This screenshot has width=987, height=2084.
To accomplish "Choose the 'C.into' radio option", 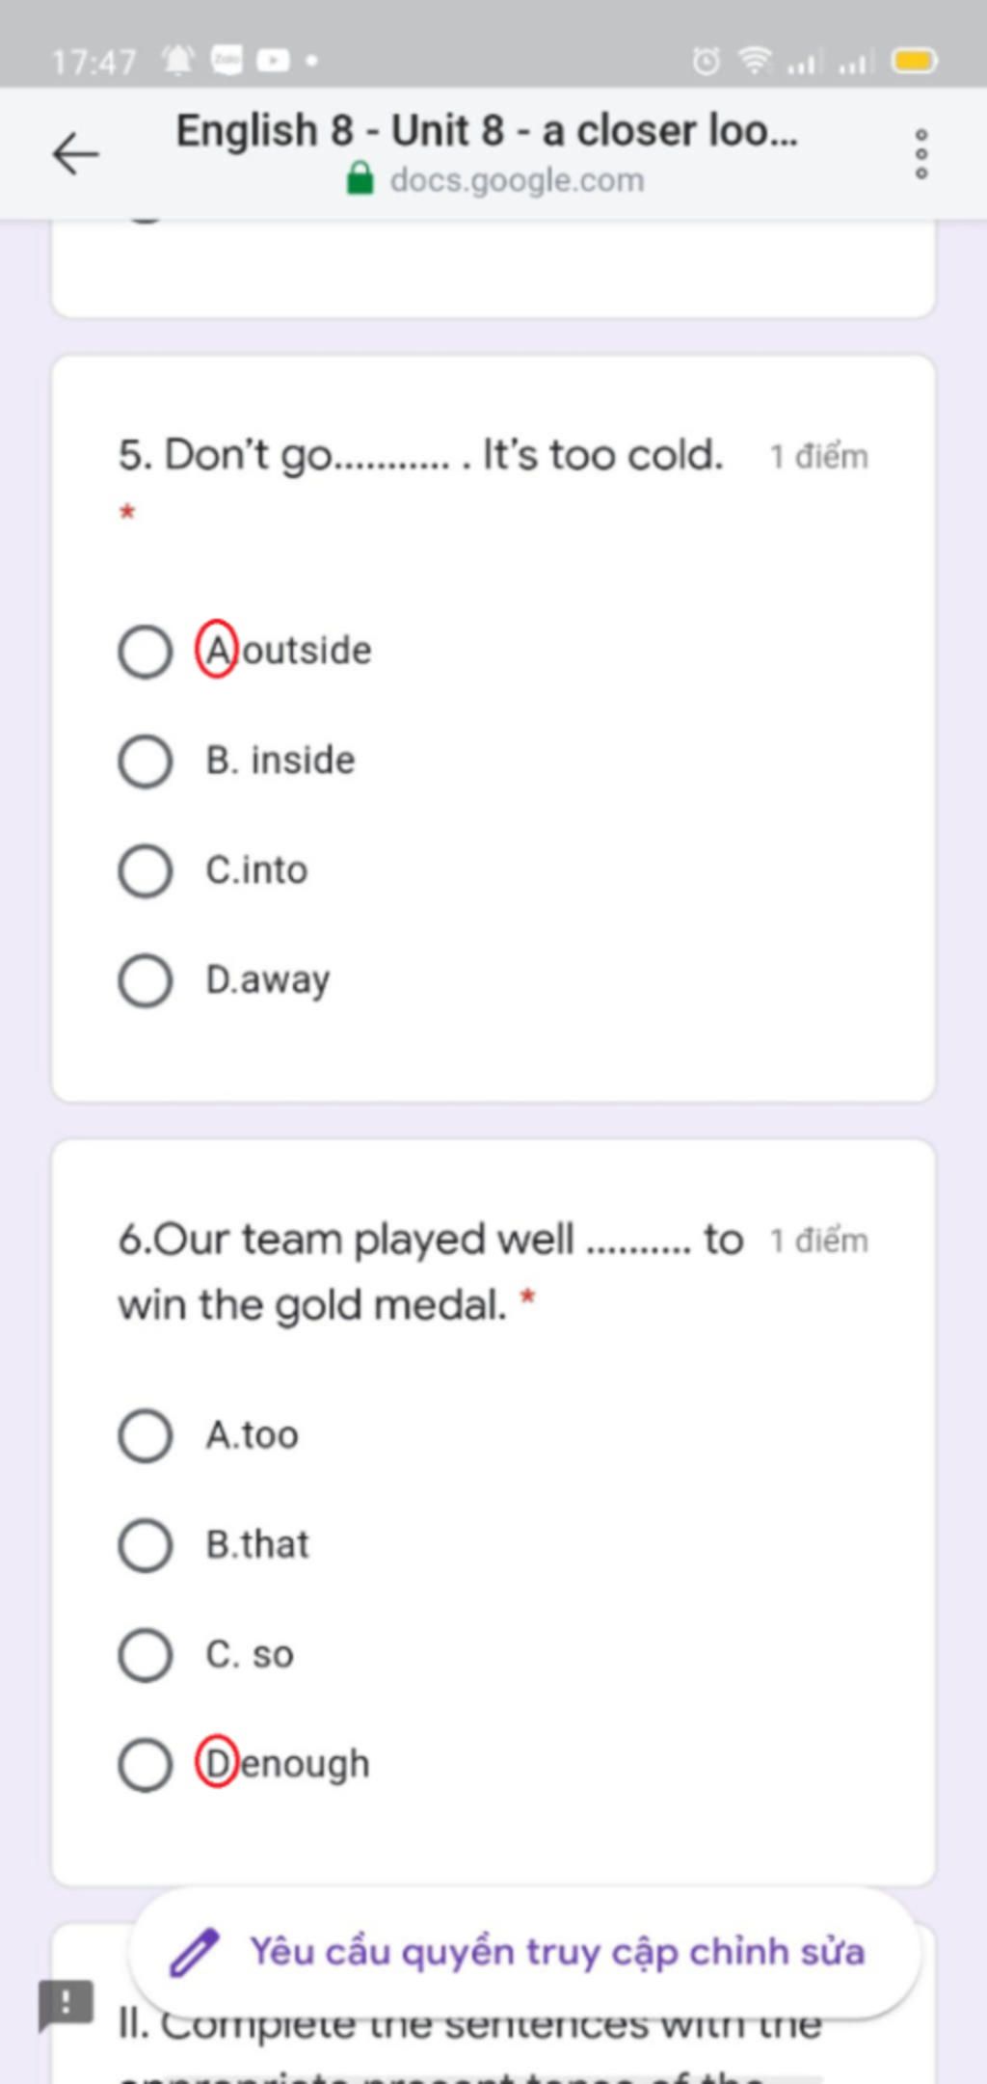I will pos(146,870).
